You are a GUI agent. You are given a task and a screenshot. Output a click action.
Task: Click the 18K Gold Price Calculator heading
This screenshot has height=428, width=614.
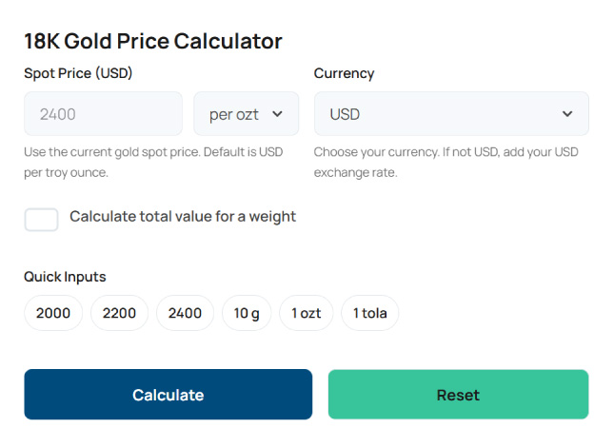[153, 41]
